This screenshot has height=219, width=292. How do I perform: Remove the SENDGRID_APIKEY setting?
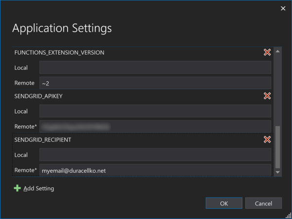point(267,96)
